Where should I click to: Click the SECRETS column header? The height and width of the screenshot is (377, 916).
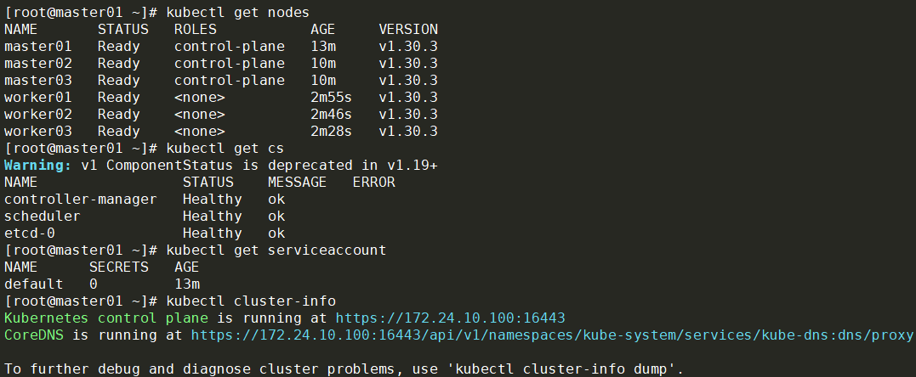(x=119, y=267)
